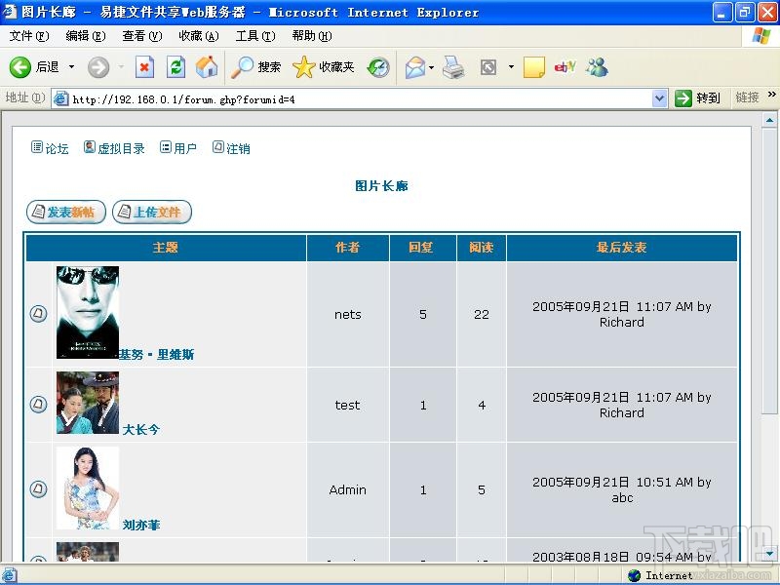Click the page icon in address bar

point(60,98)
